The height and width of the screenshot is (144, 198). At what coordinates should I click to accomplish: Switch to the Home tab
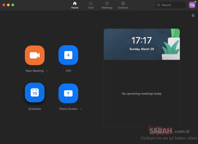tap(75, 5)
